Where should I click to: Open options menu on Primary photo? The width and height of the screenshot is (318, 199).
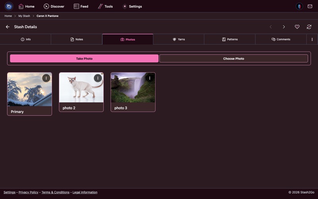coord(46,78)
